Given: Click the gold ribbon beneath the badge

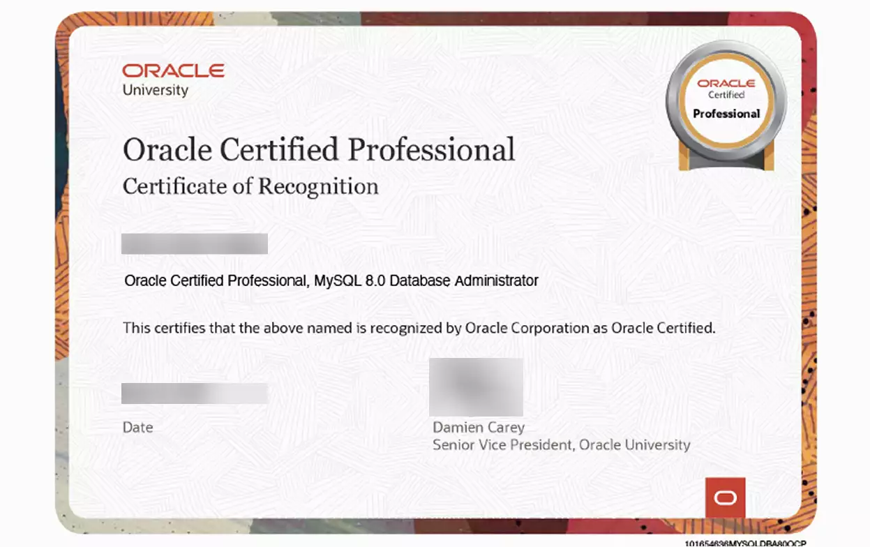Looking at the screenshot, I should point(726,161).
